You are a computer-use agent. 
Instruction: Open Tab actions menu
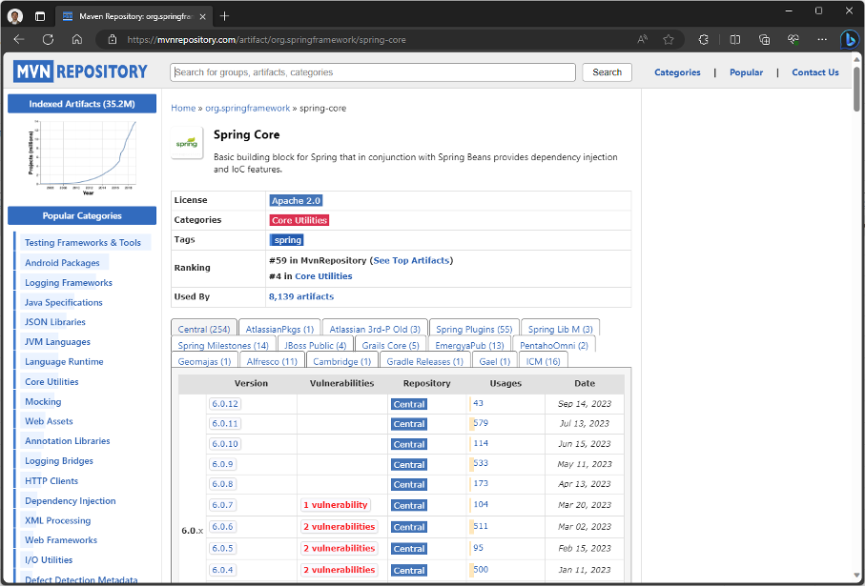pyautogui.click(x=40, y=16)
